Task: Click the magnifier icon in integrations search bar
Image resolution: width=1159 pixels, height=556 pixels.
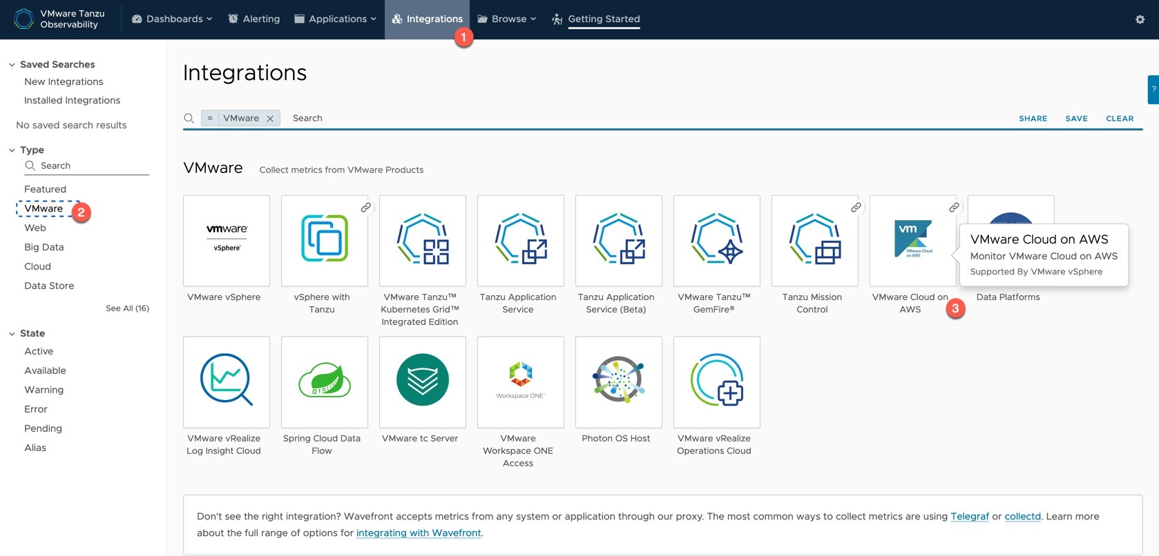Action: click(x=189, y=118)
